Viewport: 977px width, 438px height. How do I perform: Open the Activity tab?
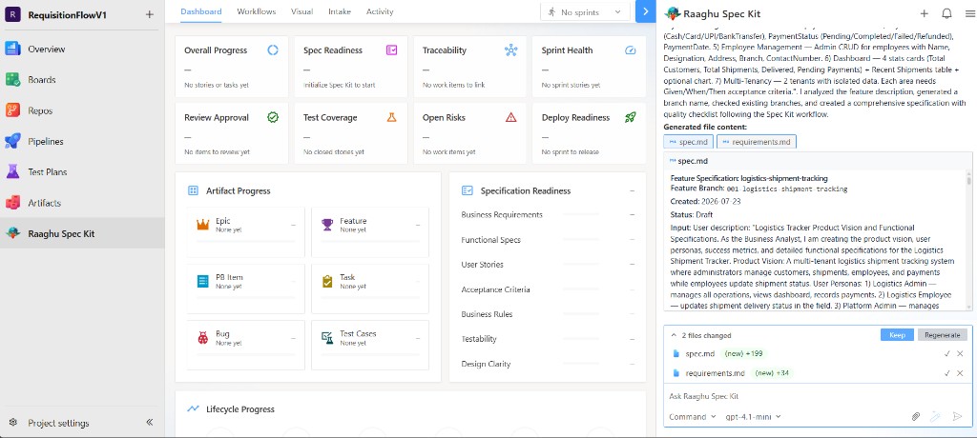point(380,11)
